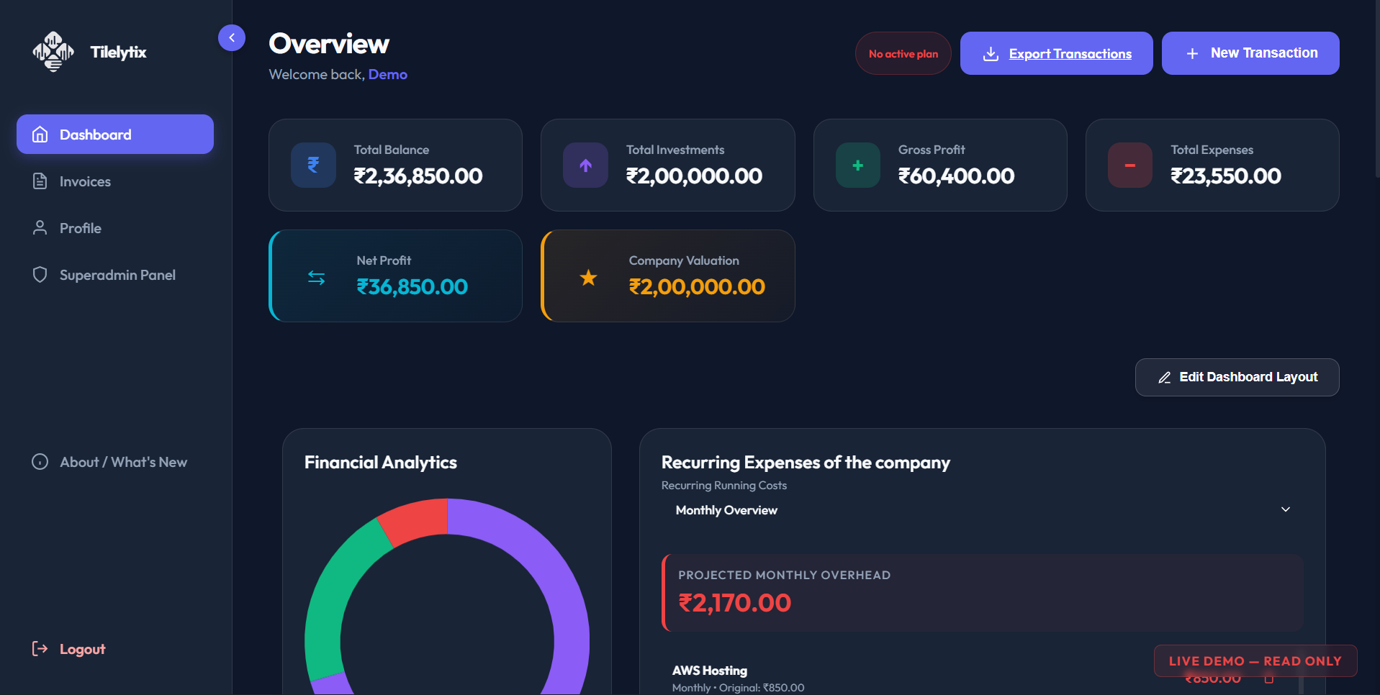The width and height of the screenshot is (1380, 695).
Task: Open the Profile page
Action: (115, 228)
